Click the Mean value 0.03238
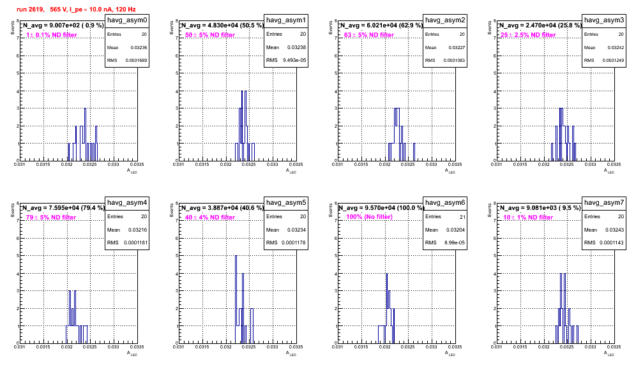 [x=296, y=47]
